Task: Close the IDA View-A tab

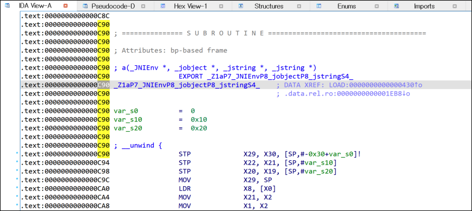Action: coord(65,6)
